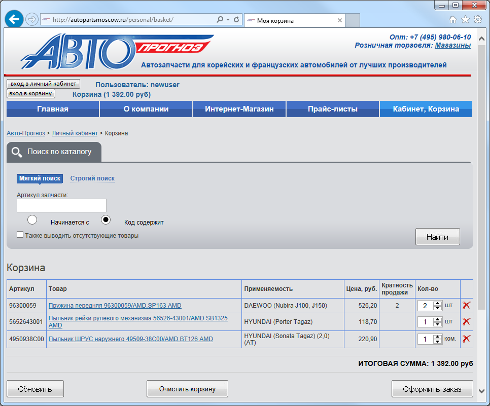Image resolution: width=490 pixels, height=406 pixels.
Task: Click the "Артикул запчасти" input field
Action: (x=61, y=205)
